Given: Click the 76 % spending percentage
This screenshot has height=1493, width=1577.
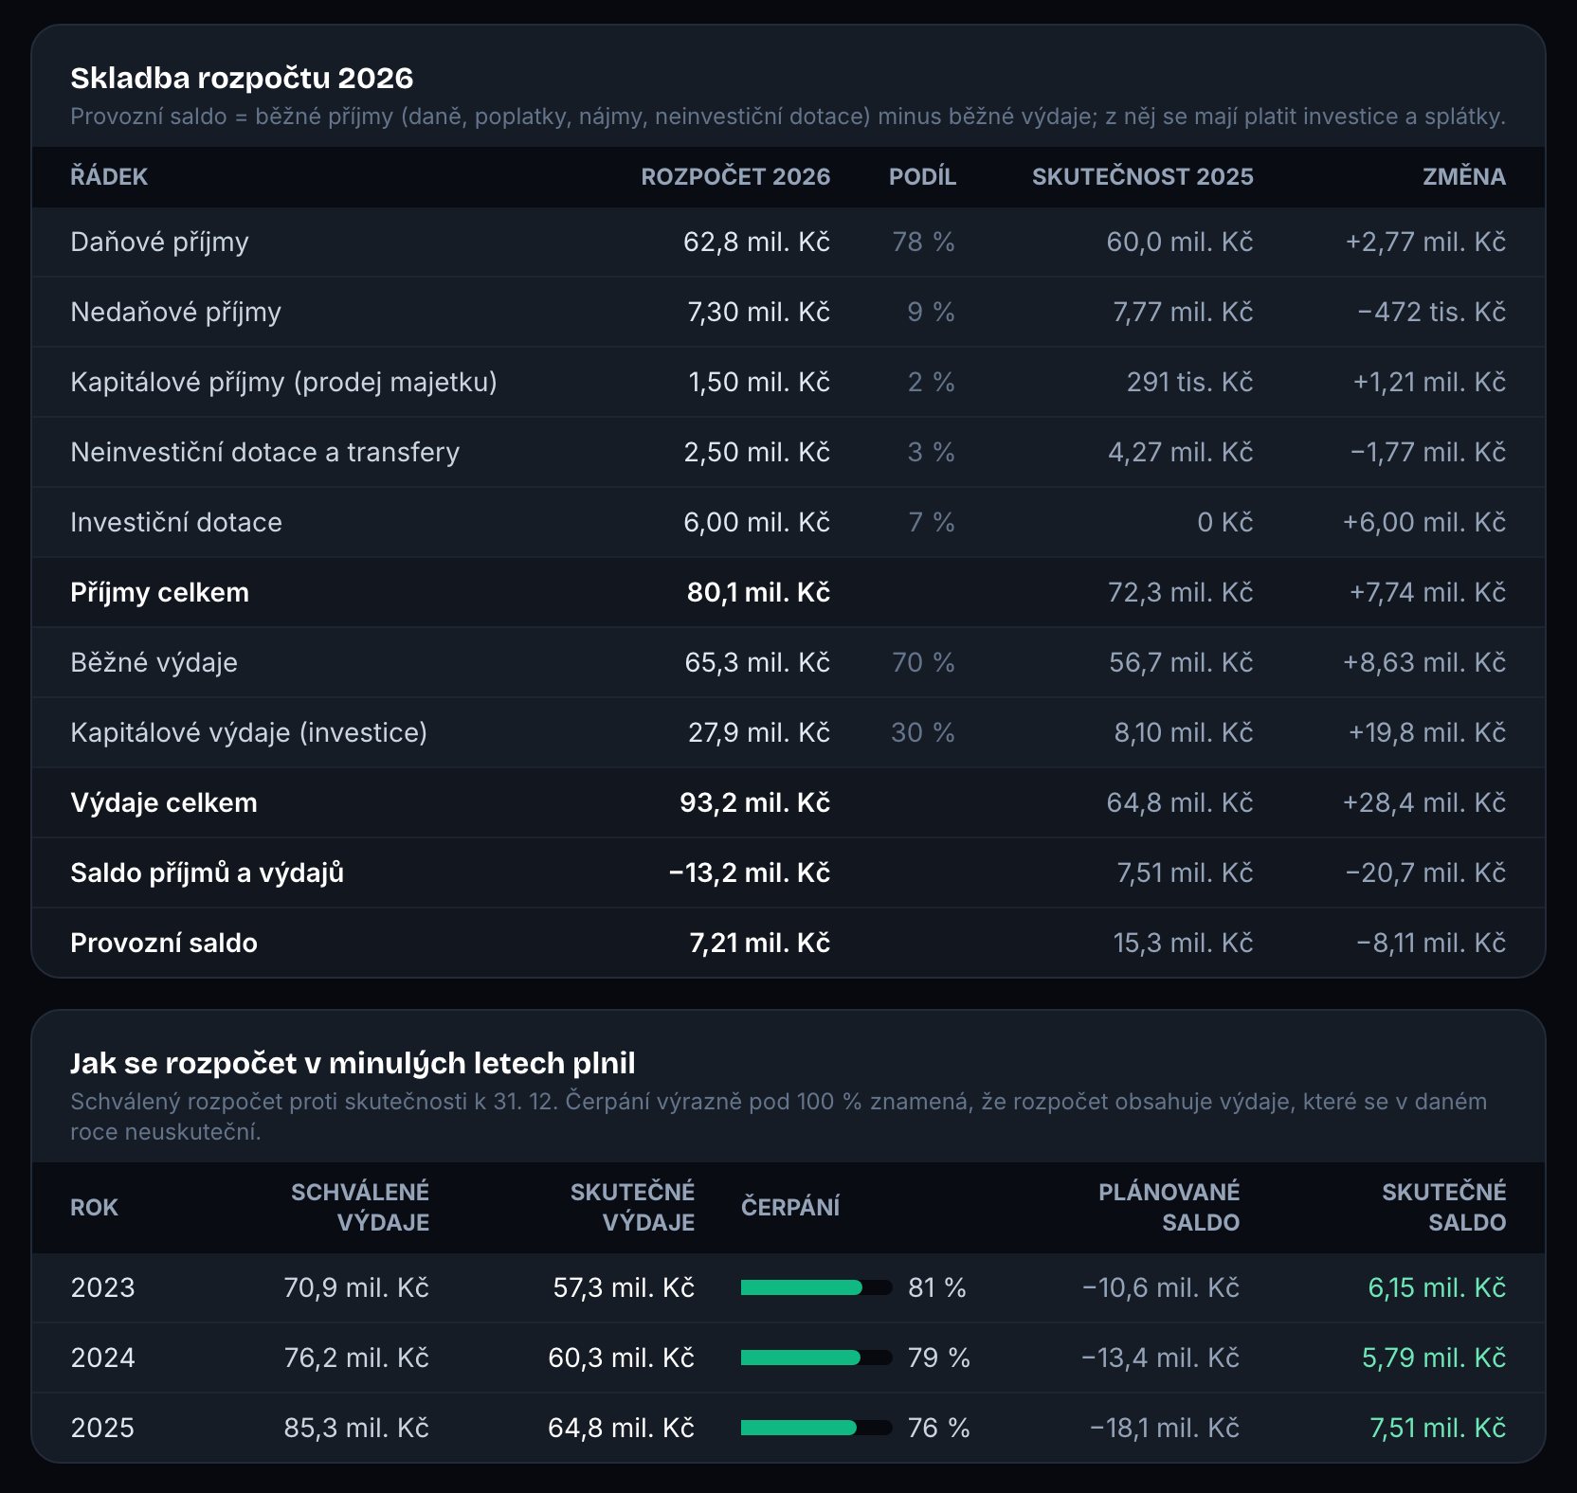Looking at the screenshot, I should click(938, 1429).
